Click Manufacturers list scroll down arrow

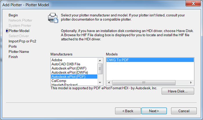pyautogui.click(x=100, y=82)
